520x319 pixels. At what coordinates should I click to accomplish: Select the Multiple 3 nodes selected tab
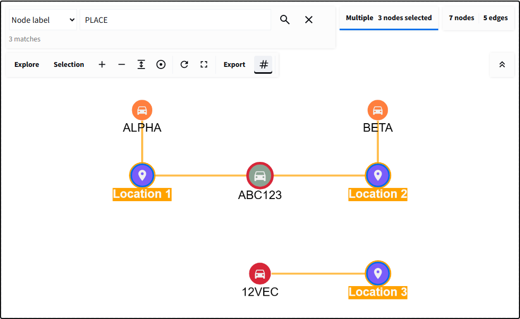[x=388, y=18]
